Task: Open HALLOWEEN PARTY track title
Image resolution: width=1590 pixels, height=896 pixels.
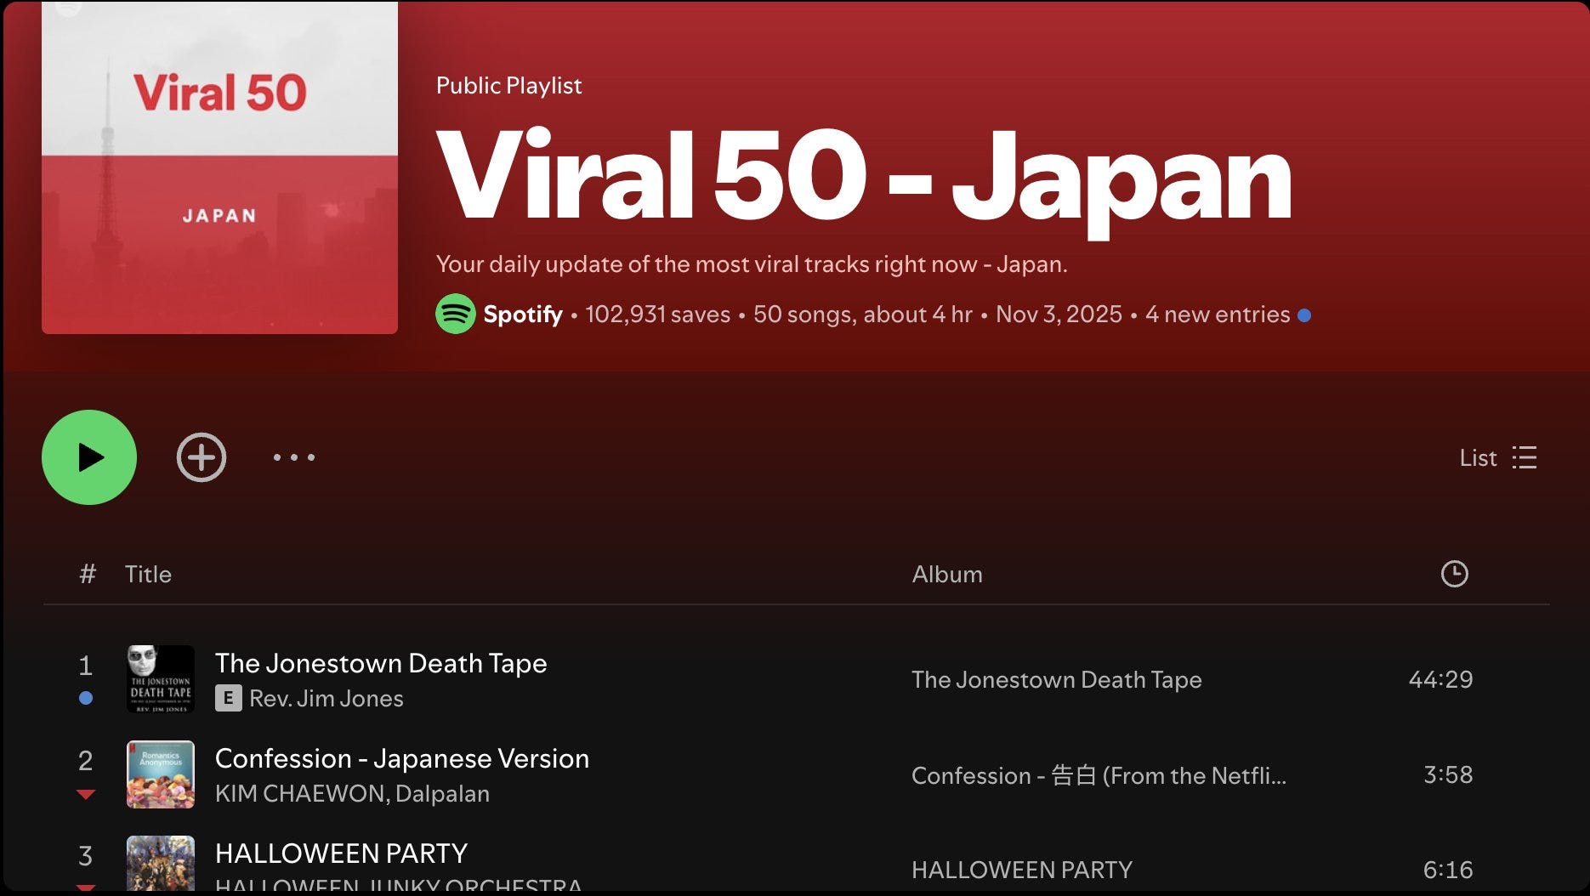Action: 342,853
